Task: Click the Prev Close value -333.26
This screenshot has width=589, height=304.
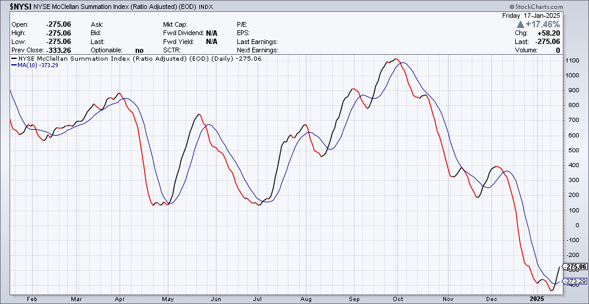Action: coord(58,51)
